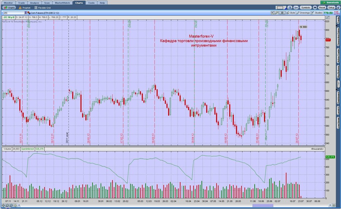
Task: Click the share key icon in top toolbar
Action: tap(296, 8)
